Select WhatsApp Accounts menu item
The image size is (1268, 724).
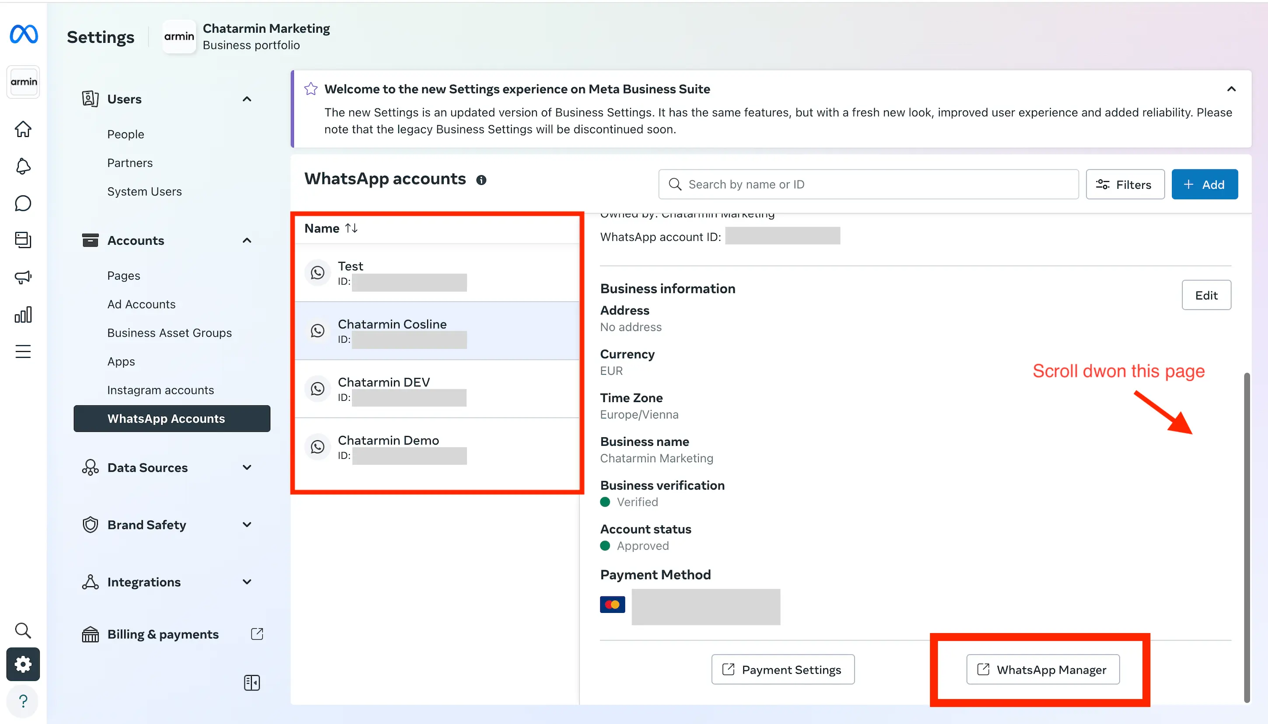172,419
